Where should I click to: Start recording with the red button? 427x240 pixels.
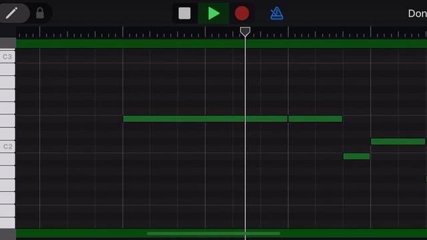pos(242,13)
